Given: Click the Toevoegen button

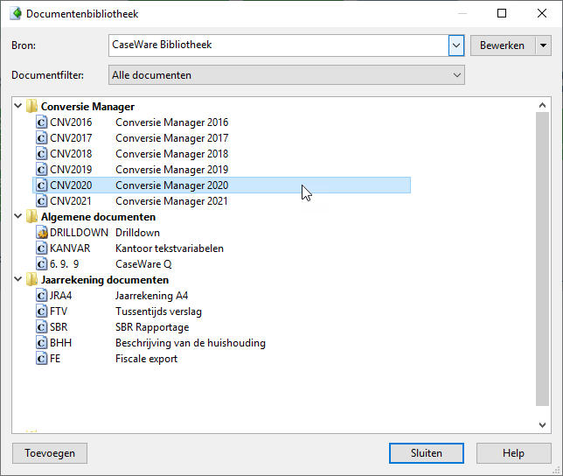Looking at the screenshot, I should pos(50,453).
